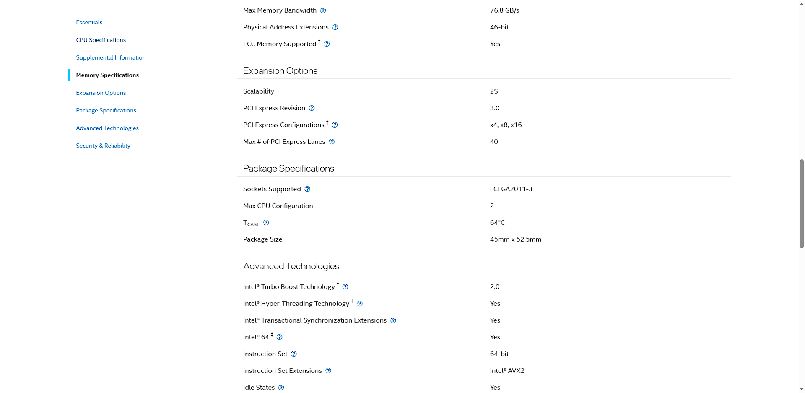Show info for Max # of PCI Express Lanes

[x=332, y=142]
